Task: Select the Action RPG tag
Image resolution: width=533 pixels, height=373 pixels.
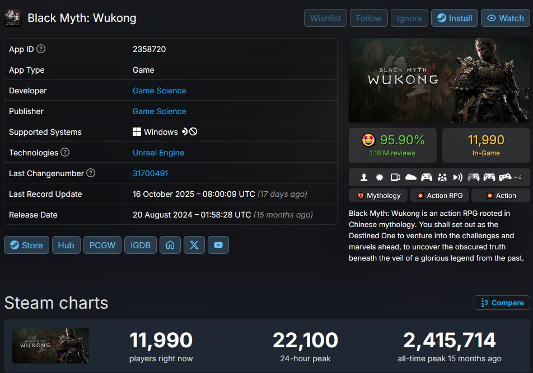Action: coord(440,196)
